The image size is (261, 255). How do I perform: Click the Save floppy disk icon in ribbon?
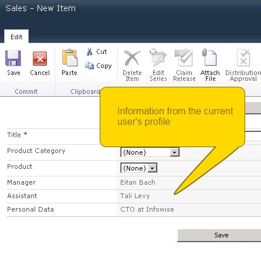coord(13,58)
